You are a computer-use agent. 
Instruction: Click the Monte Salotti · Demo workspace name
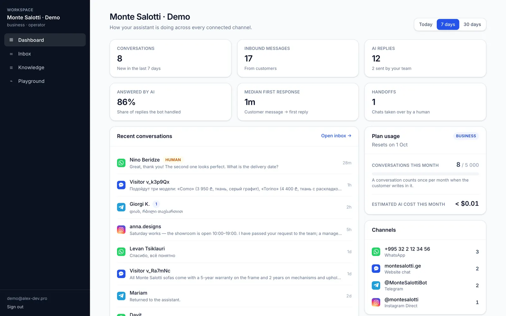pos(34,17)
